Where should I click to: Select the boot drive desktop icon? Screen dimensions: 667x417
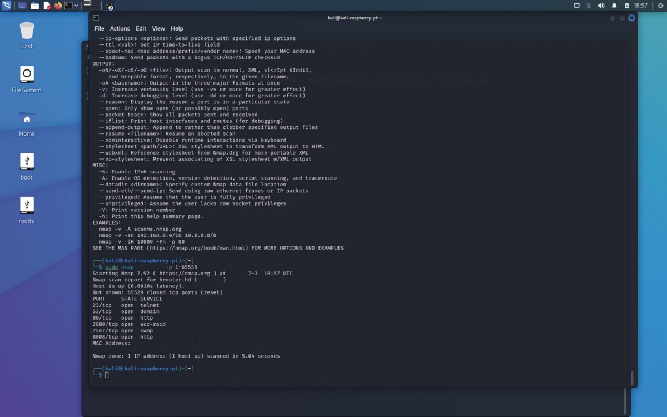27,167
